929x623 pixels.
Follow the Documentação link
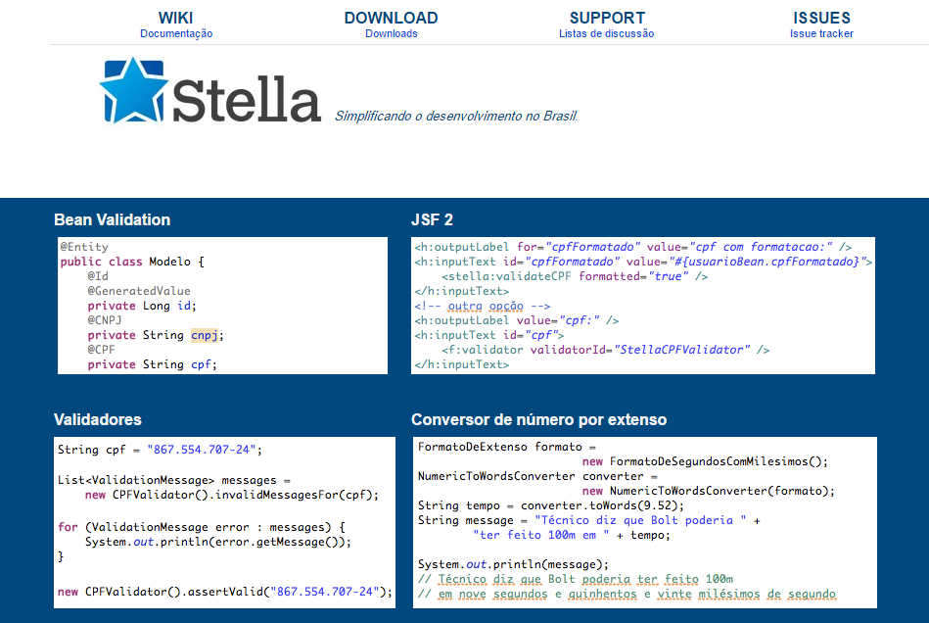176,33
